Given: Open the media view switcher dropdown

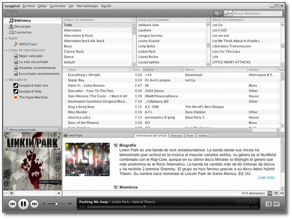Looking at the screenshot, I should pos(218,13).
